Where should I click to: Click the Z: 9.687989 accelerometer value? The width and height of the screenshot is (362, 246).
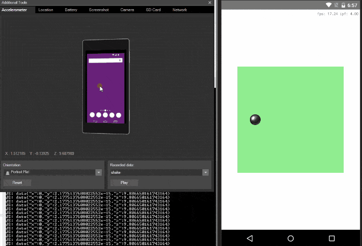tap(64, 153)
